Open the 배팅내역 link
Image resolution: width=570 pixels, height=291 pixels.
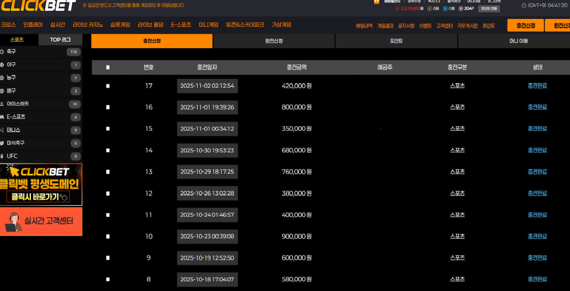click(x=364, y=26)
